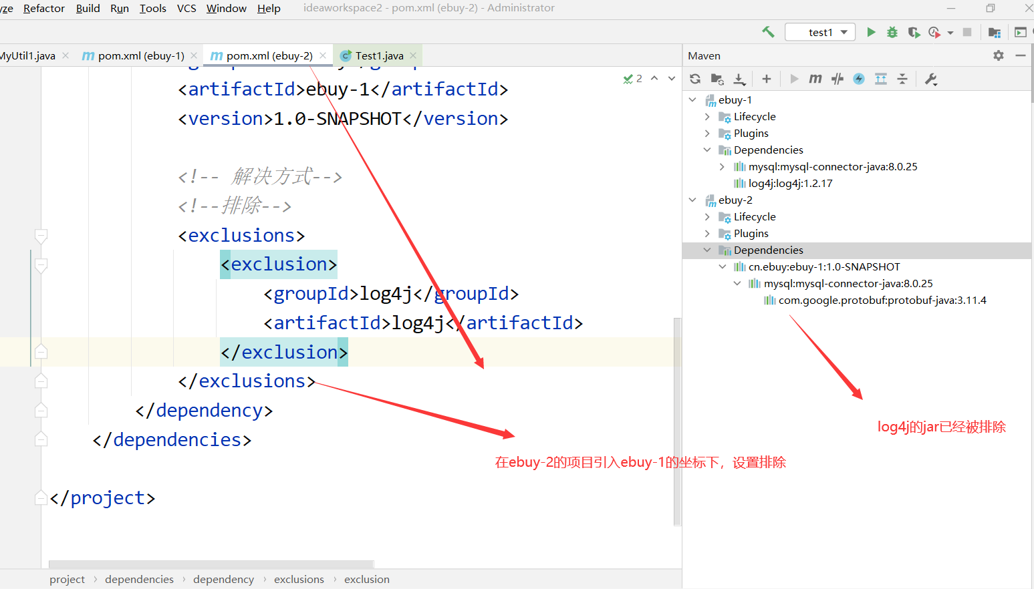Close the pom.xml (ebuy-2) tab

click(323, 55)
